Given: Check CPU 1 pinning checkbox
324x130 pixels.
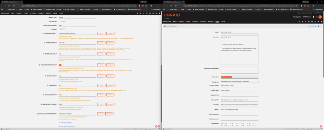Looking at the screenshot, I should pos(230,124).
